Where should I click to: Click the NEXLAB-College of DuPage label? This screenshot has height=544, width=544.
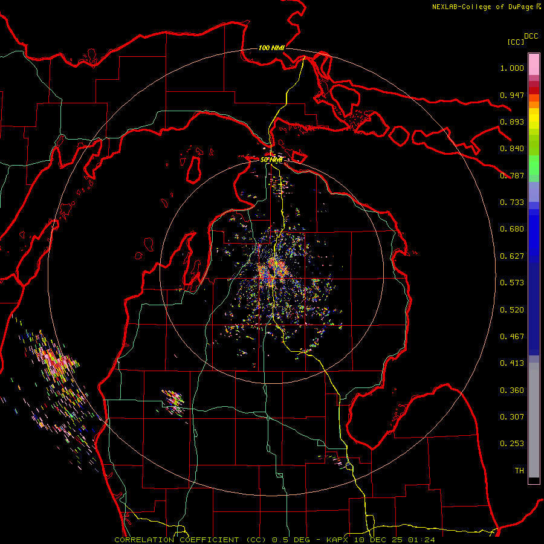[484, 7]
